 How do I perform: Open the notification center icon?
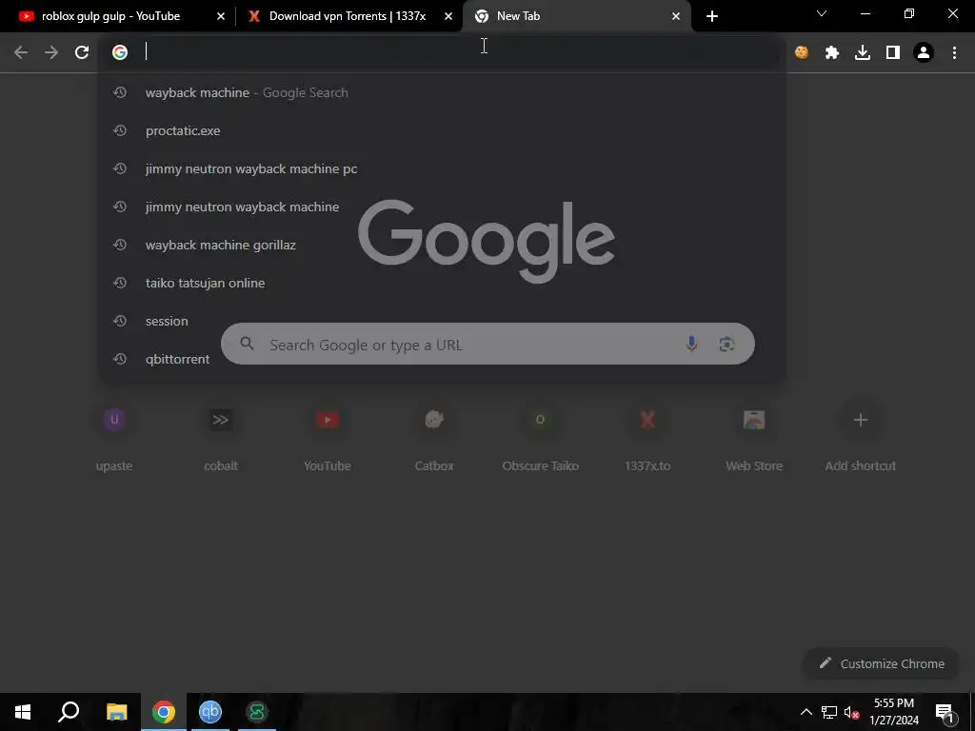pos(945,712)
